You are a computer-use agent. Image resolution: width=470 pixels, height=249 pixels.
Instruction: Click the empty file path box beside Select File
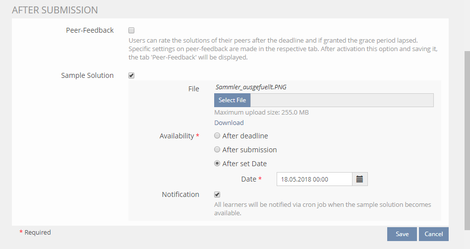tap(342, 100)
